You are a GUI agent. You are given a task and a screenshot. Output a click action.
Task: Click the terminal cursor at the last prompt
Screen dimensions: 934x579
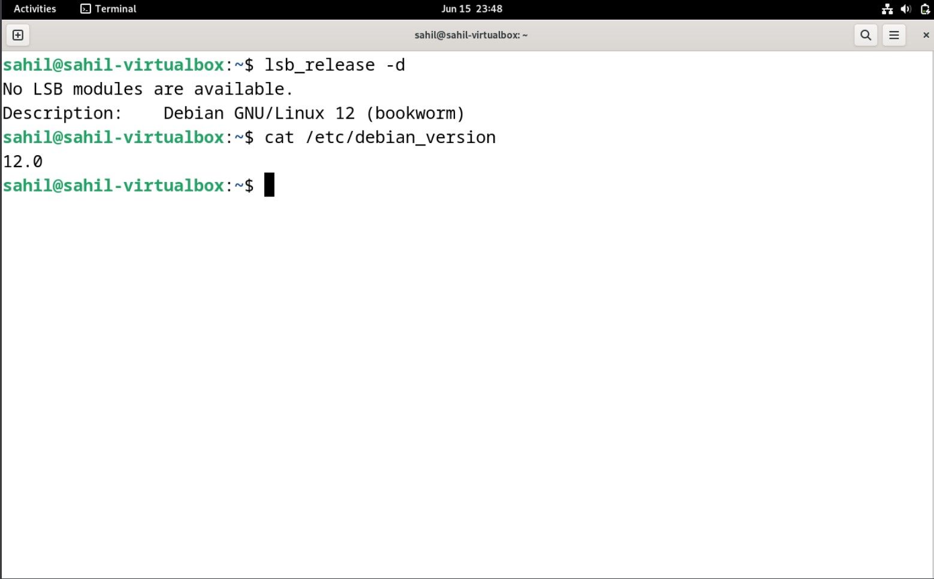pyautogui.click(x=269, y=185)
